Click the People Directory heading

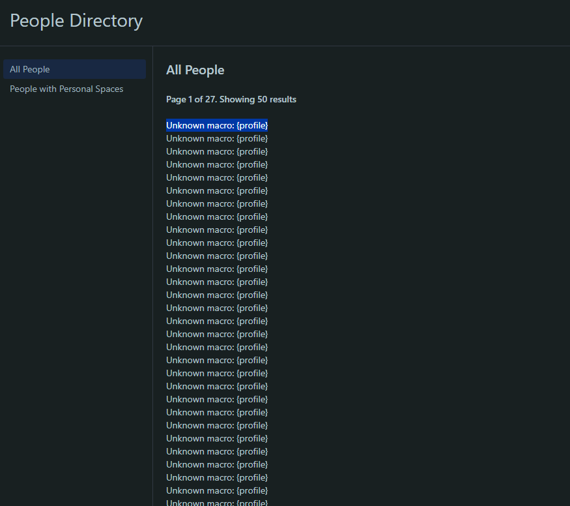(x=76, y=21)
